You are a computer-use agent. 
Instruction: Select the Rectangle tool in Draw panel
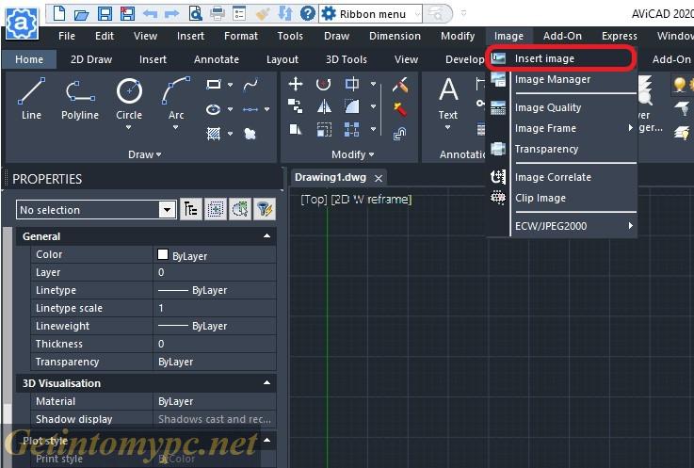click(214, 84)
